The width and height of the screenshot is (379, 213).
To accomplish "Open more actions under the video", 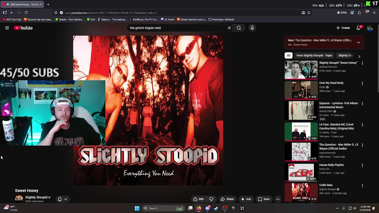I will 278,199.
